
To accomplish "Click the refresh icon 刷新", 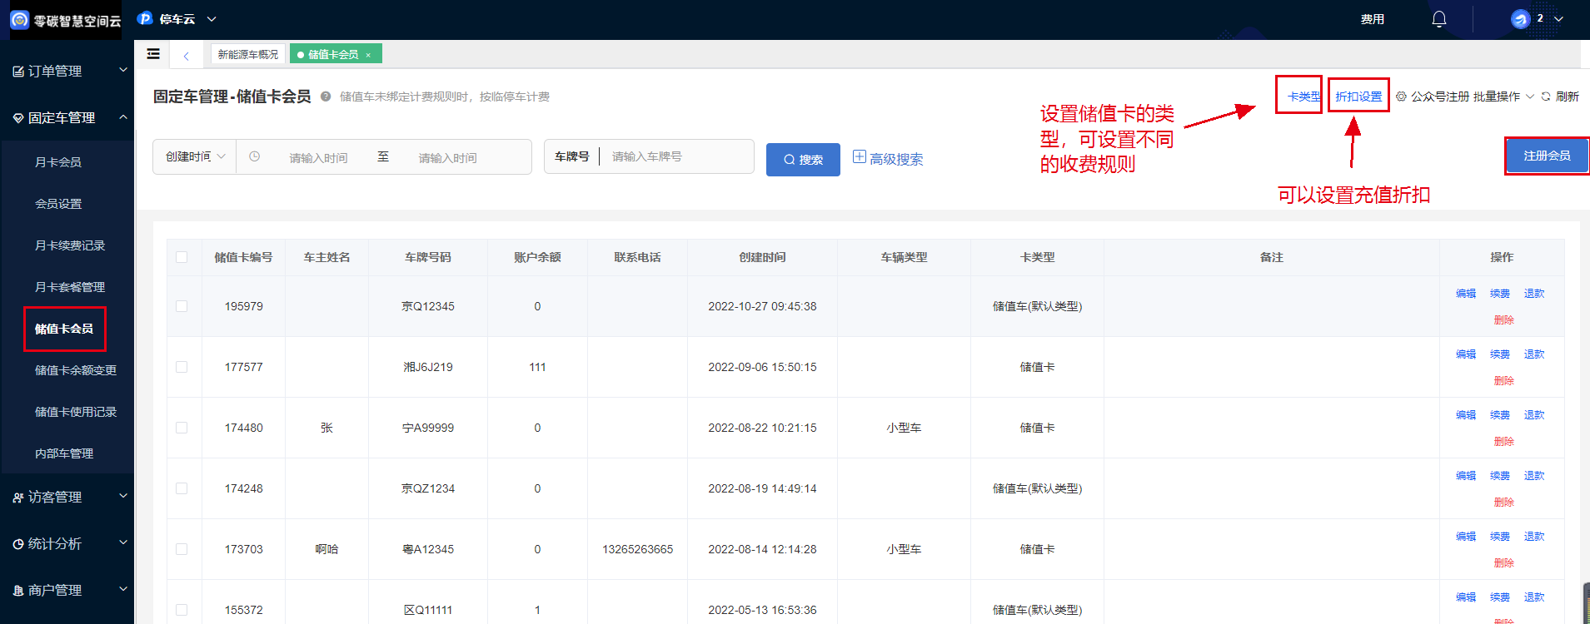I will click(x=1546, y=97).
